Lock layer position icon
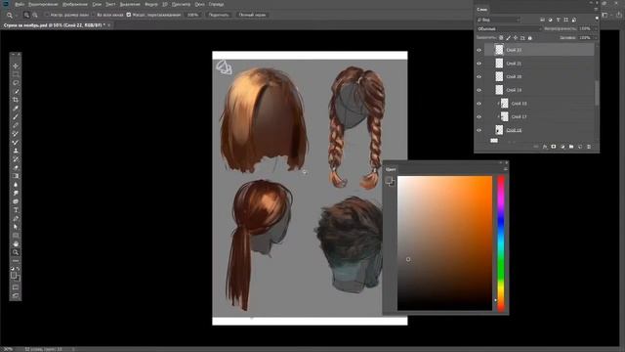625x352 pixels. click(x=516, y=38)
